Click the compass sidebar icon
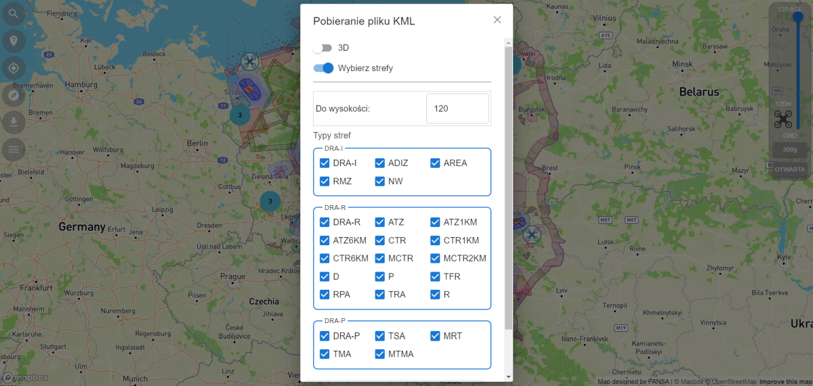This screenshot has height=386, width=813. pyautogui.click(x=14, y=95)
